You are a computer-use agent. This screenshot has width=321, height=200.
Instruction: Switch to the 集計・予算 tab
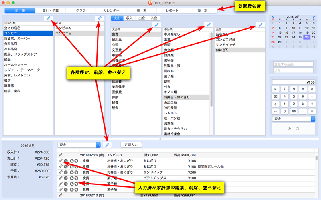click(x=53, y=10)
